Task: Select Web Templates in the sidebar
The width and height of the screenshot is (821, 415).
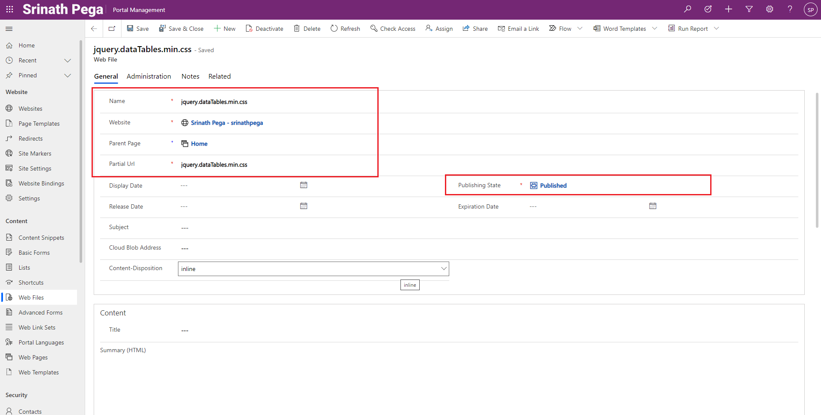Action: tap(39, 372)
